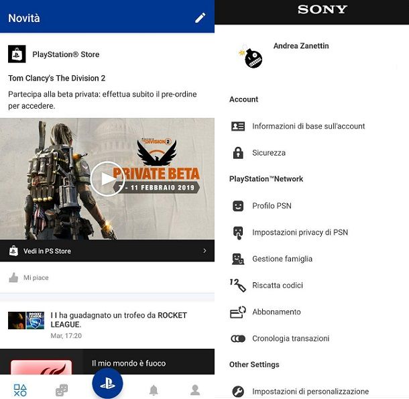409x399 pixels.
Task: Play the Division 2 Private Beta video
Action: [107, 179]
